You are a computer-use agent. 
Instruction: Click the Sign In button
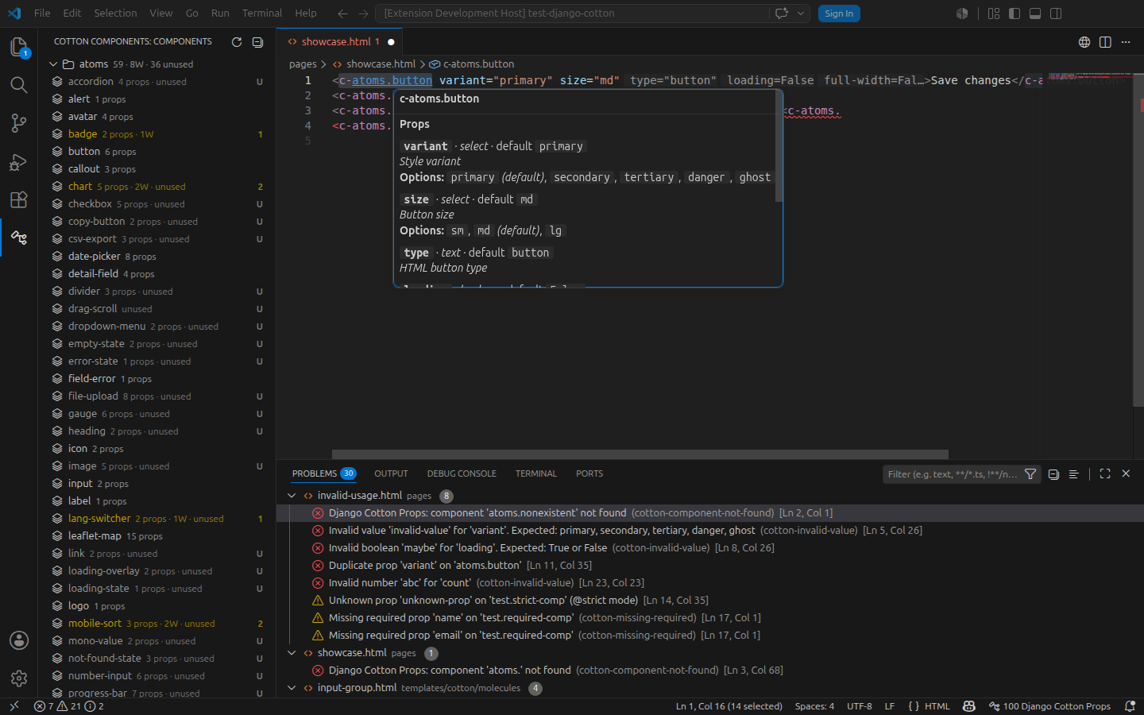coord(839,14)
